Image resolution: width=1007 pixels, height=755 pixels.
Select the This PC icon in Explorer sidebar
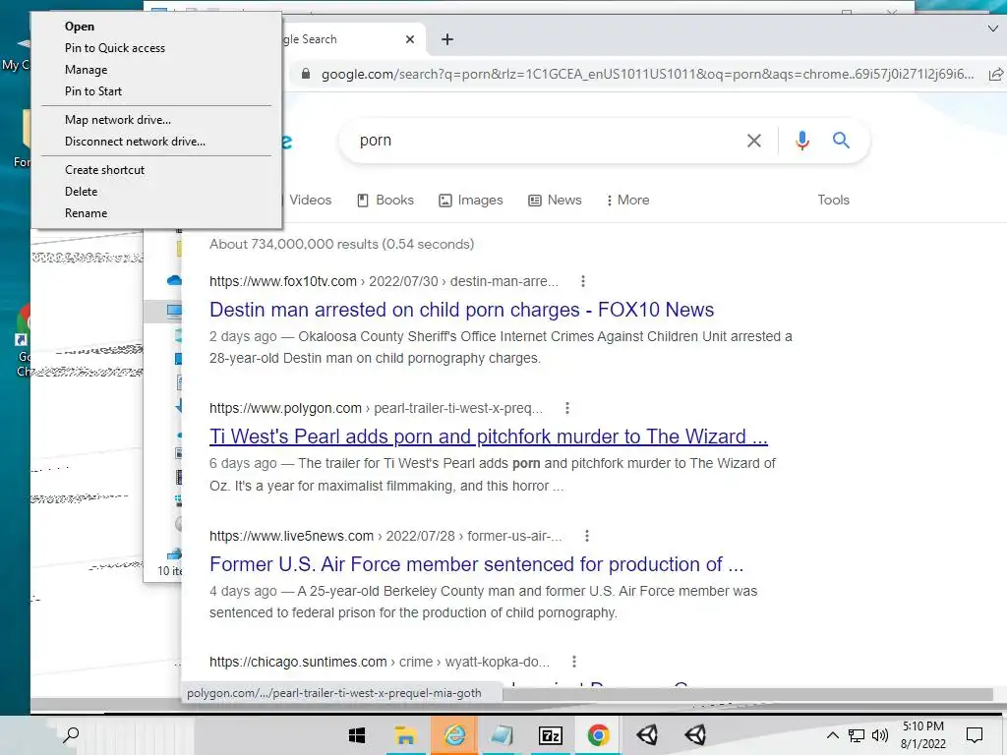pyautogui.click(x=174, y=312)
